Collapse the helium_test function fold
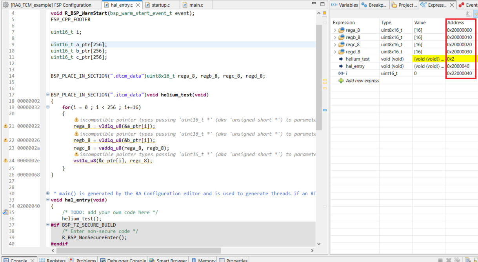 tap(48, 95)
